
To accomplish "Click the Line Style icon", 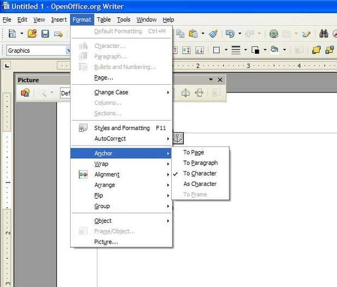I will (236, 51).
